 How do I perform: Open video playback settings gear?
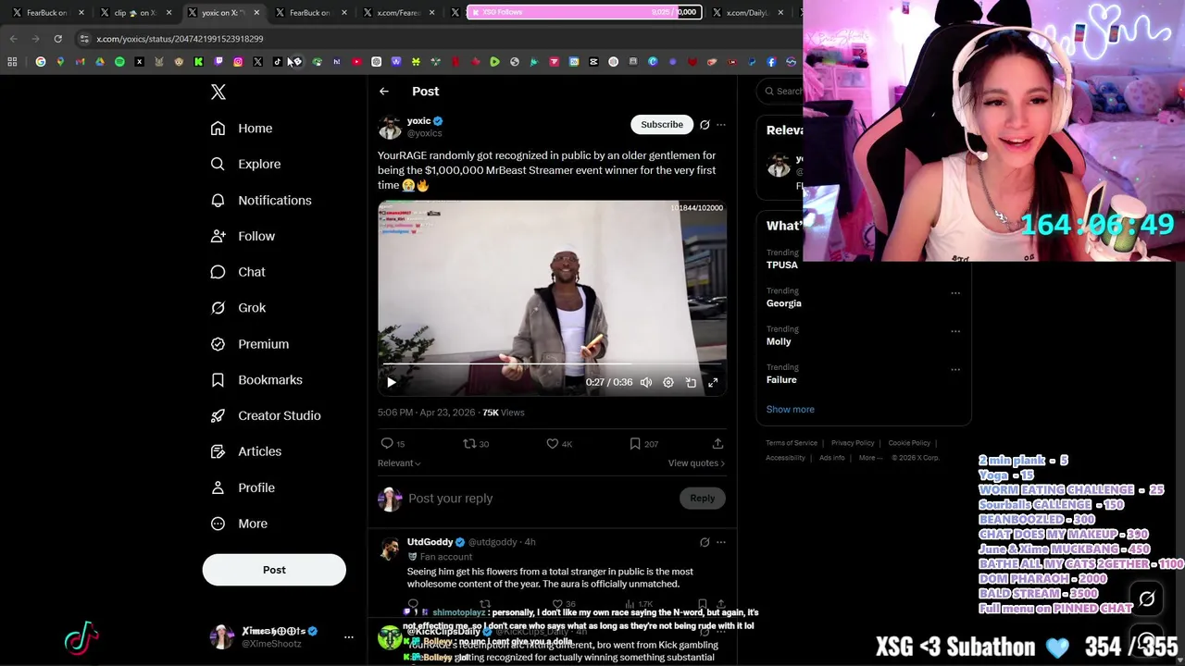(x=668, y=382)
